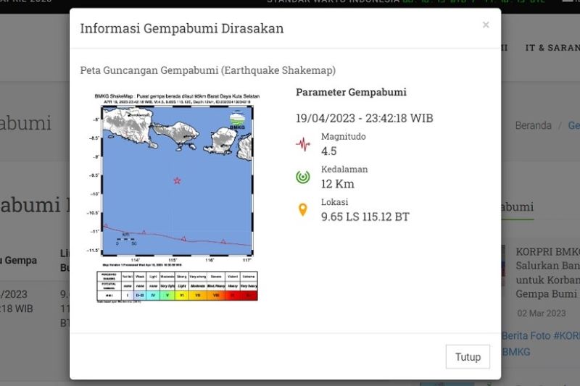Screen dimensions: 580x386
Task: Click the 19/04/2023 earthquake timestamp
Action: 364,118
